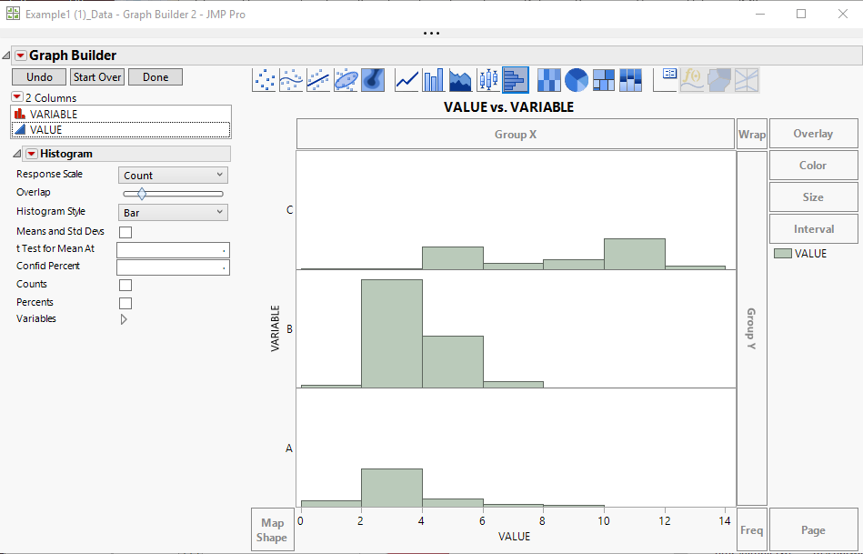The image size is (863, 554).
Task: Click the Start Over button
Action: coord(97,77)
